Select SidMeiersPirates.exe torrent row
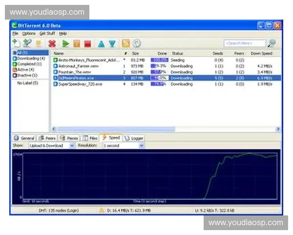Screen dimensions: 293x235 click(167, 78)
